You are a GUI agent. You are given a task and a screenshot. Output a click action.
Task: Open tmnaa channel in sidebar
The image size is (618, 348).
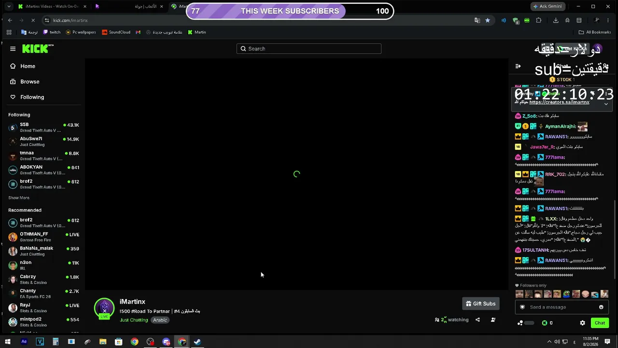tap(43, 156)
